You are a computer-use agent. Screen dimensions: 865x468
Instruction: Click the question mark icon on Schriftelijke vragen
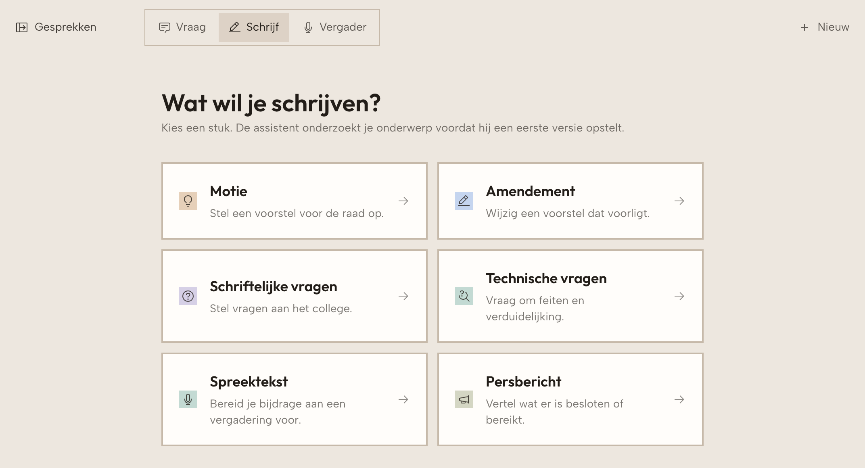[x=188, y=296]
